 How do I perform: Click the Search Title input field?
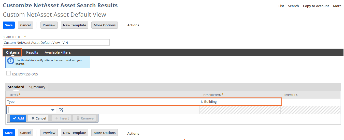click(56, 43)
